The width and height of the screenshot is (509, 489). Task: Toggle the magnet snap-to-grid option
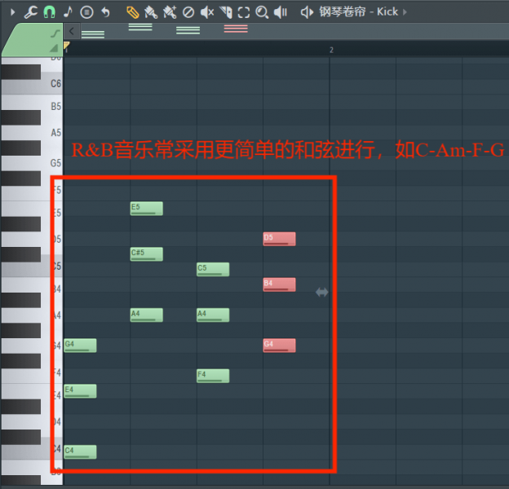click(x=49, y=12)
